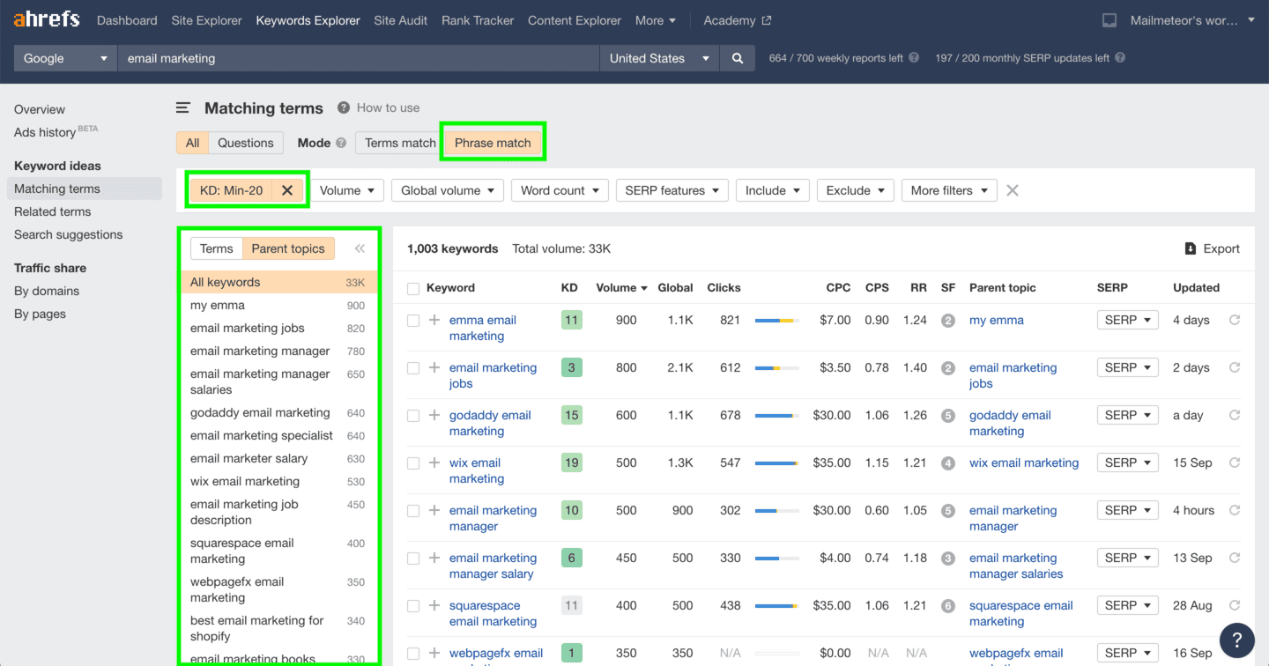This screenshot has height=666, width=1269.
Task: Select all keywords header checkbox
Action: pos(413,288)
